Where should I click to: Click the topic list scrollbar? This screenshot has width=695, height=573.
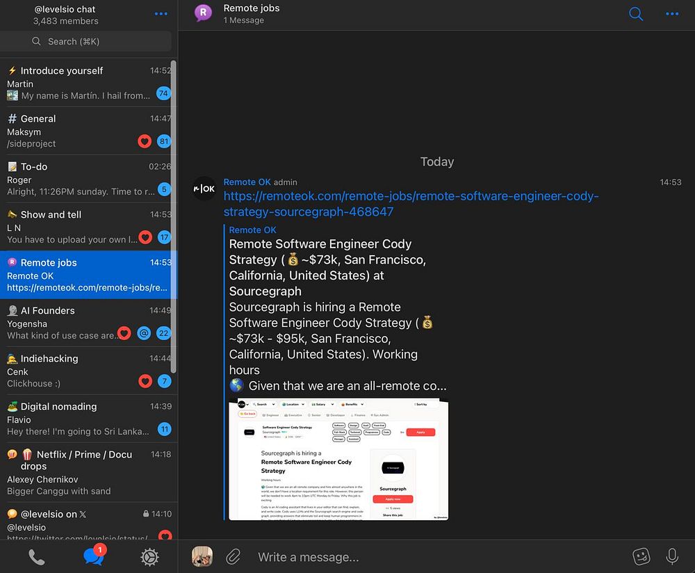(x=173, y=218)
